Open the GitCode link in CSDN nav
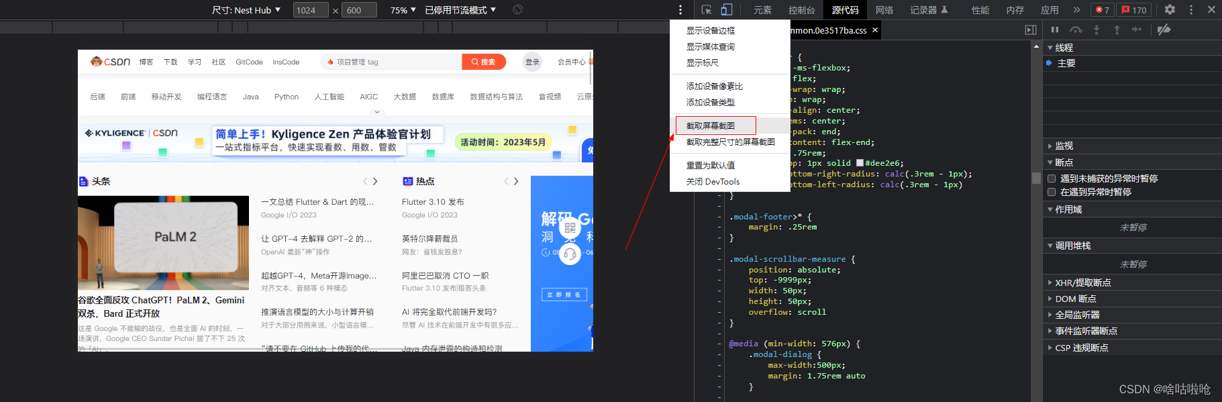The image size is (1222, 402). [249, 62]
